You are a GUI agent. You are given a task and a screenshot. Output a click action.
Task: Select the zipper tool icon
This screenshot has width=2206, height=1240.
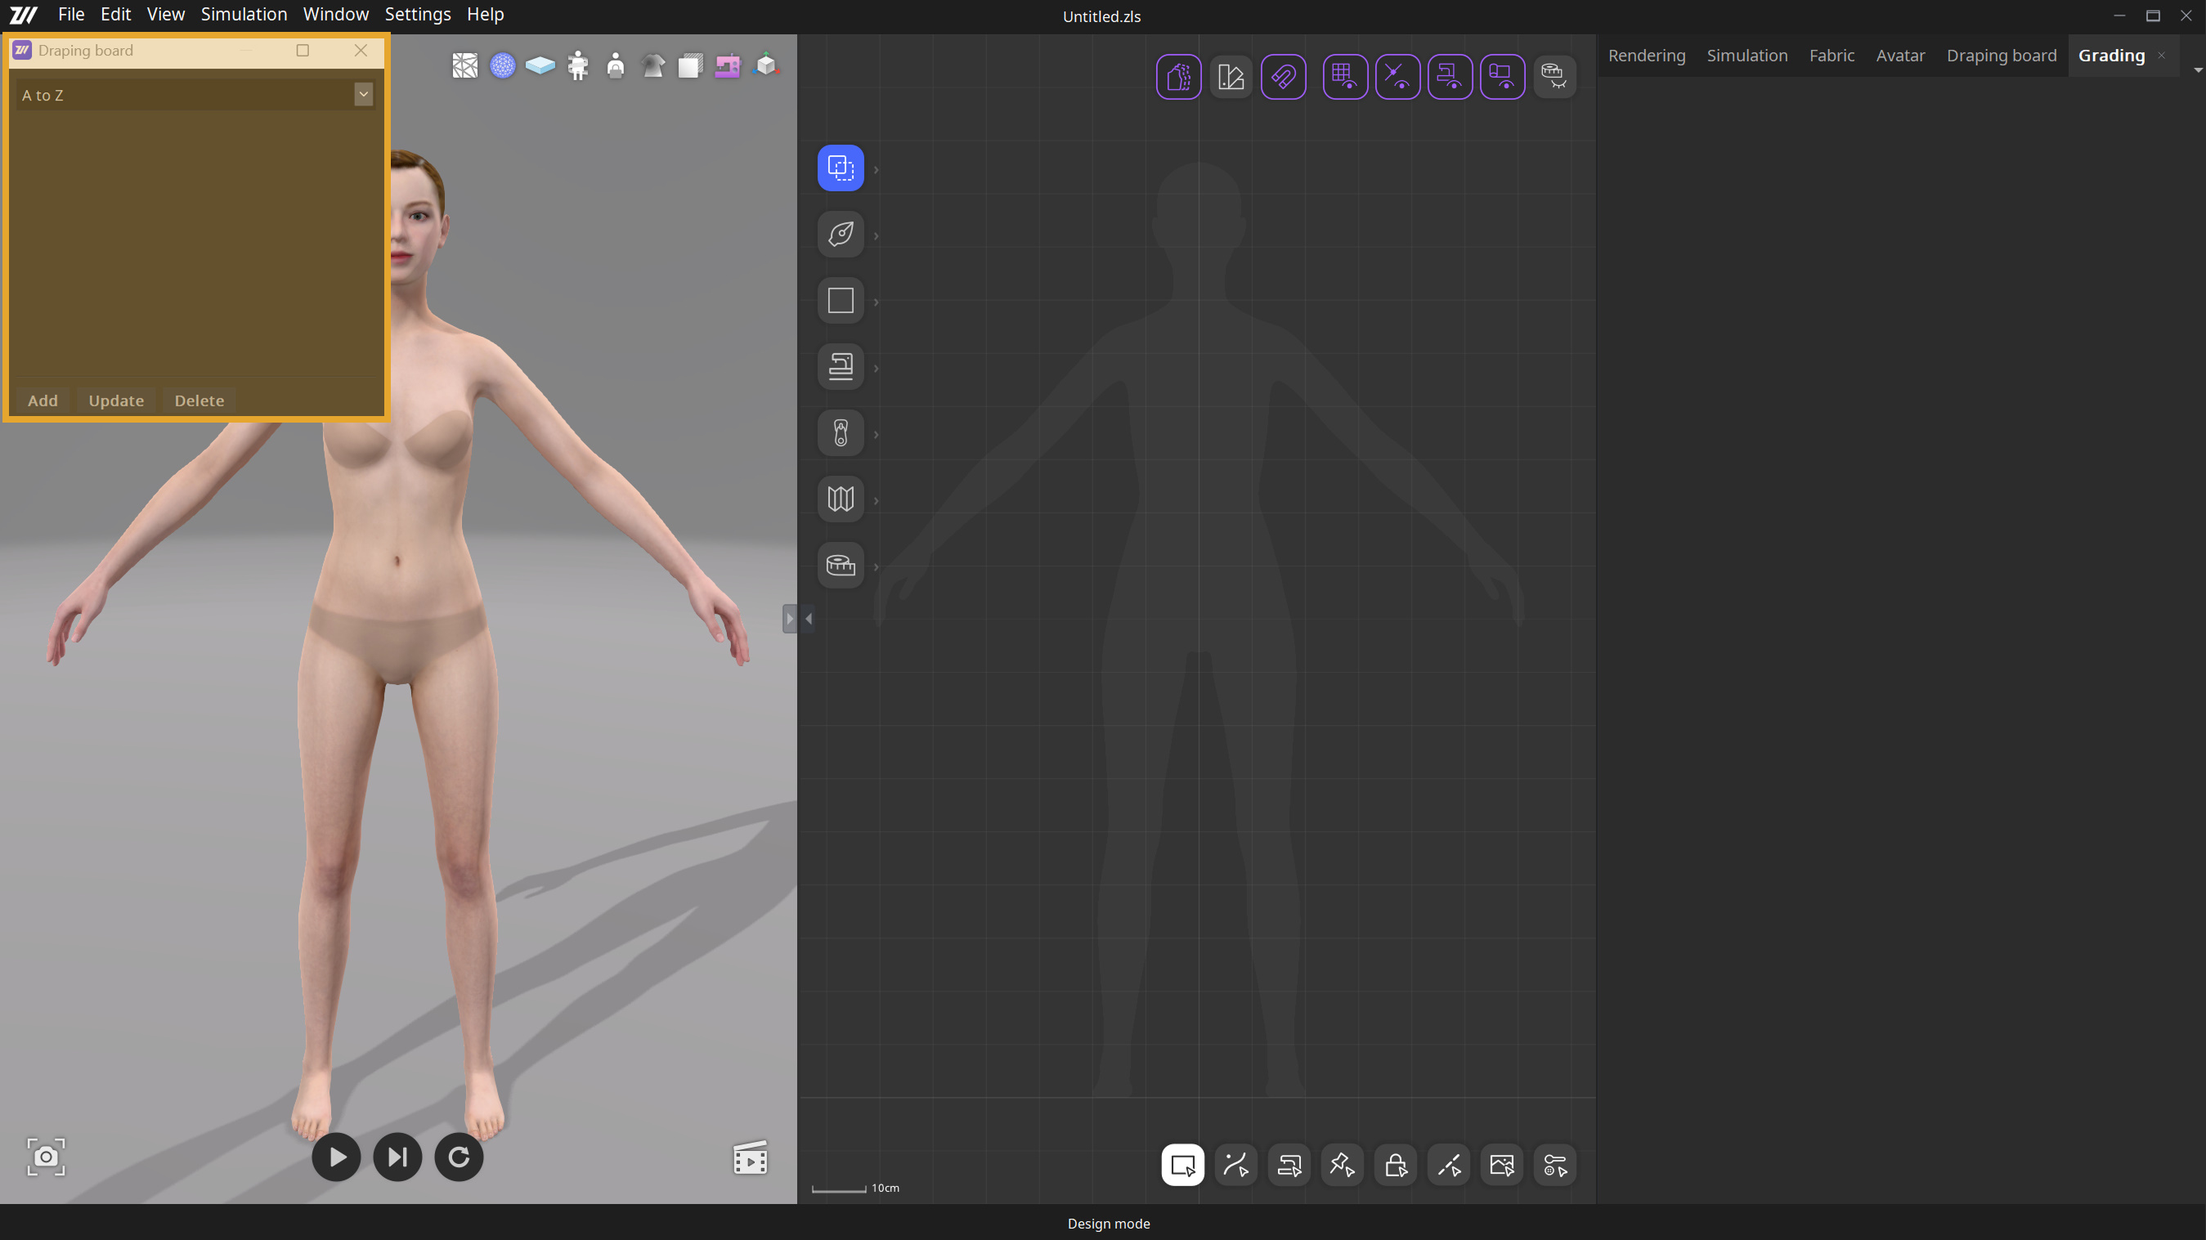pyautogui.click(x=840, y=433)
